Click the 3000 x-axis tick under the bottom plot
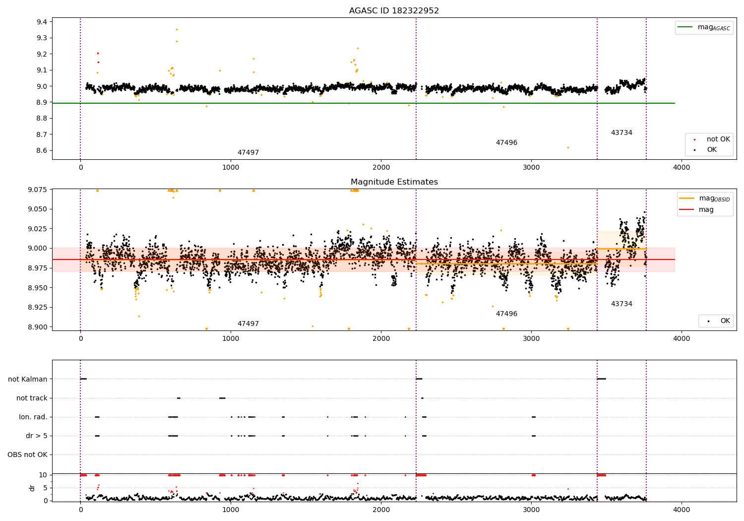 tap(531, 510)
